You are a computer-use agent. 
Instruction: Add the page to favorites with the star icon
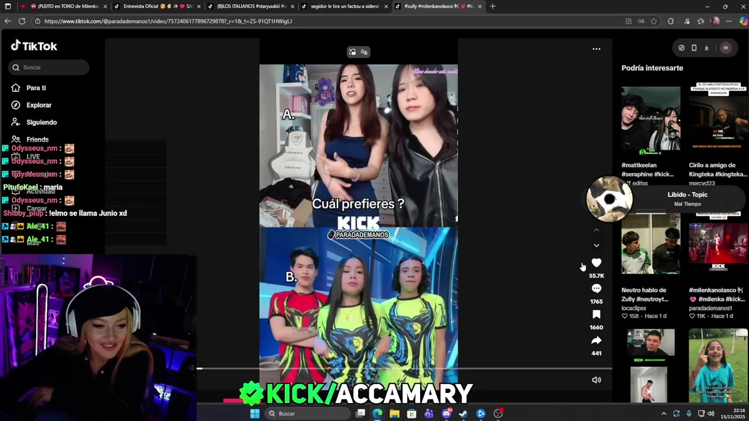[x=654, y=21]
